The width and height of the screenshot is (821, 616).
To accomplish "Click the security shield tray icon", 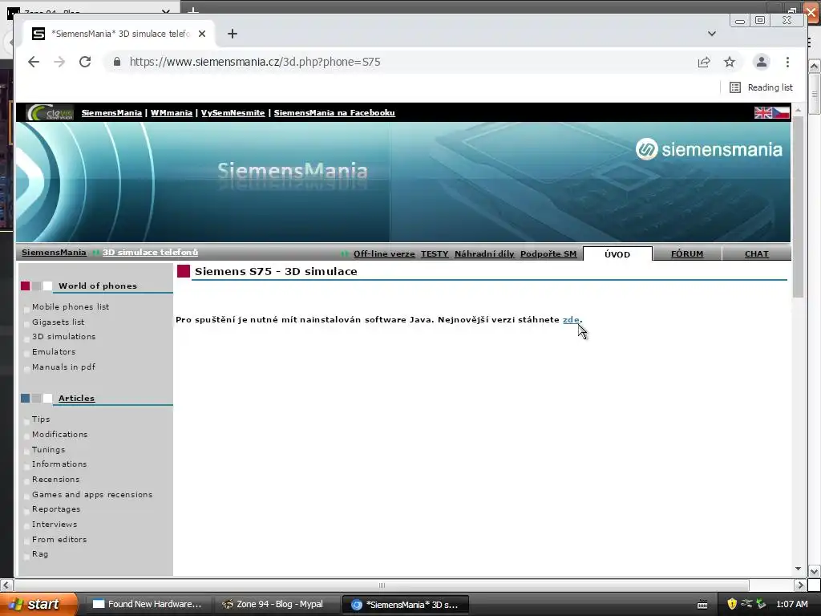I will (732, 605).
